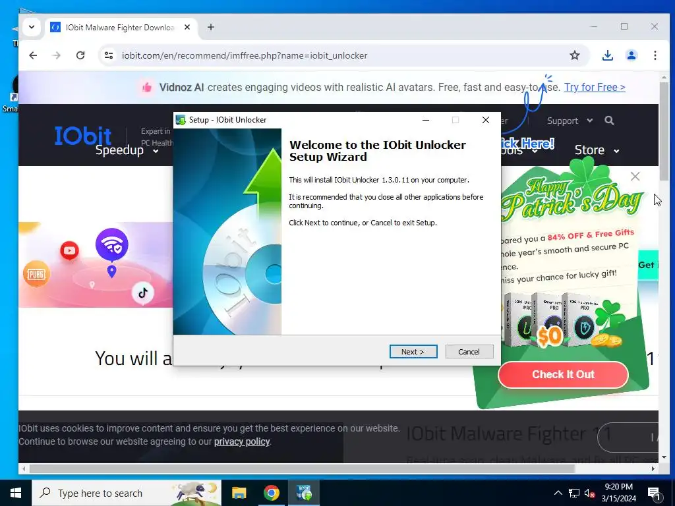Screen dimensions: 675x506
Task: Open the Windows Start menu
Action: [16, 493]
